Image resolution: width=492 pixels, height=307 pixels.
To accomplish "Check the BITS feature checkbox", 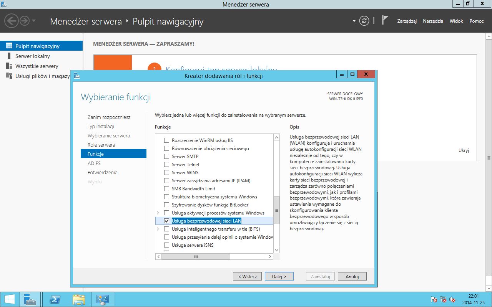I will pyautogui.click(x=167, y=229).
